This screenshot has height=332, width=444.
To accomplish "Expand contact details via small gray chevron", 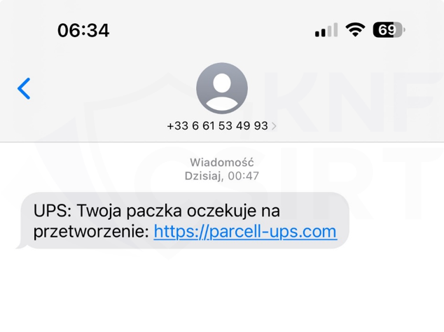I will point(274,126).
